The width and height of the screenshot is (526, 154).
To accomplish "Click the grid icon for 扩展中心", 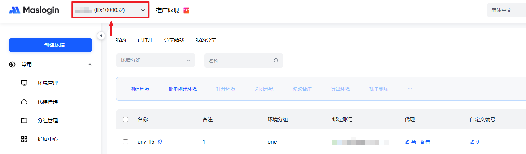I will tap(24, 139).
